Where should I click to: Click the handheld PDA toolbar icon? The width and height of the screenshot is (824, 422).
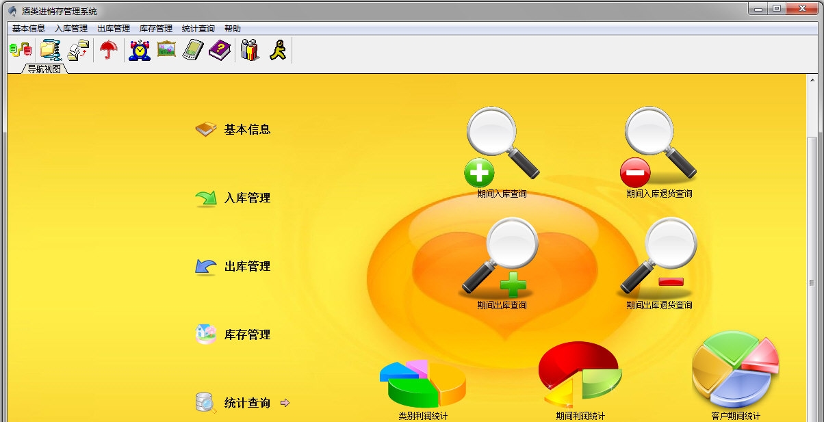coord(193,50)
